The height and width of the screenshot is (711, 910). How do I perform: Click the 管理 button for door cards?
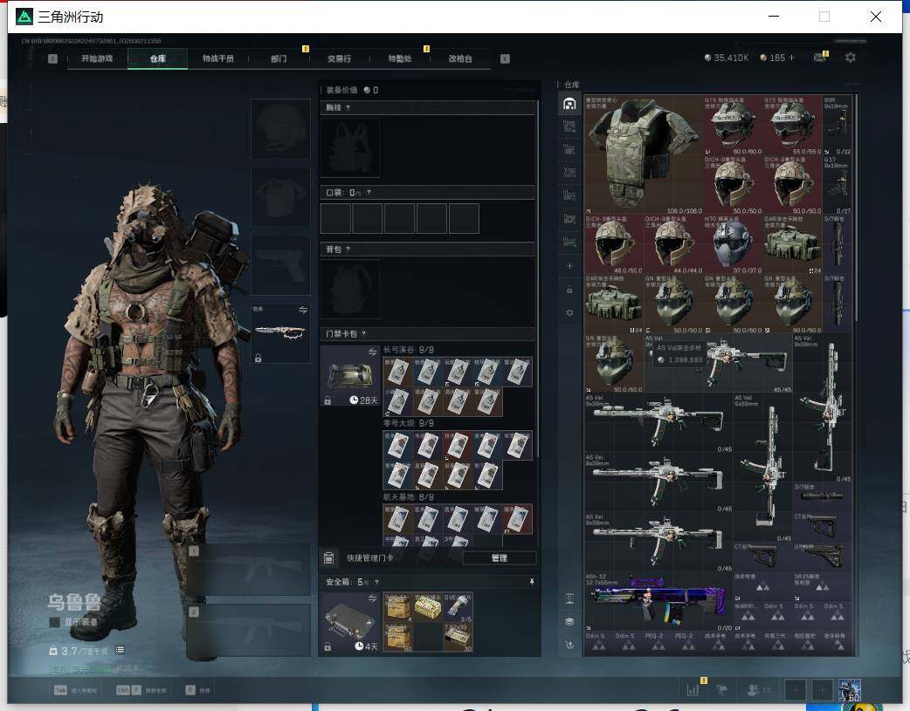tap(500, 558)
